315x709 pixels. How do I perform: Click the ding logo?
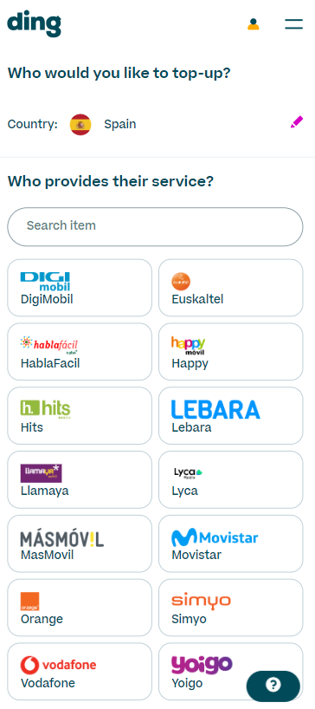[x=35, y=23]
